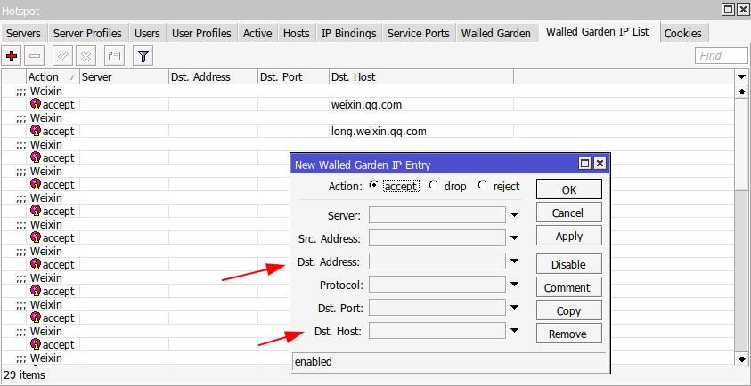Expand the Protocol field arrow
This screenshot has height=386, width=751.
[514, 285]
